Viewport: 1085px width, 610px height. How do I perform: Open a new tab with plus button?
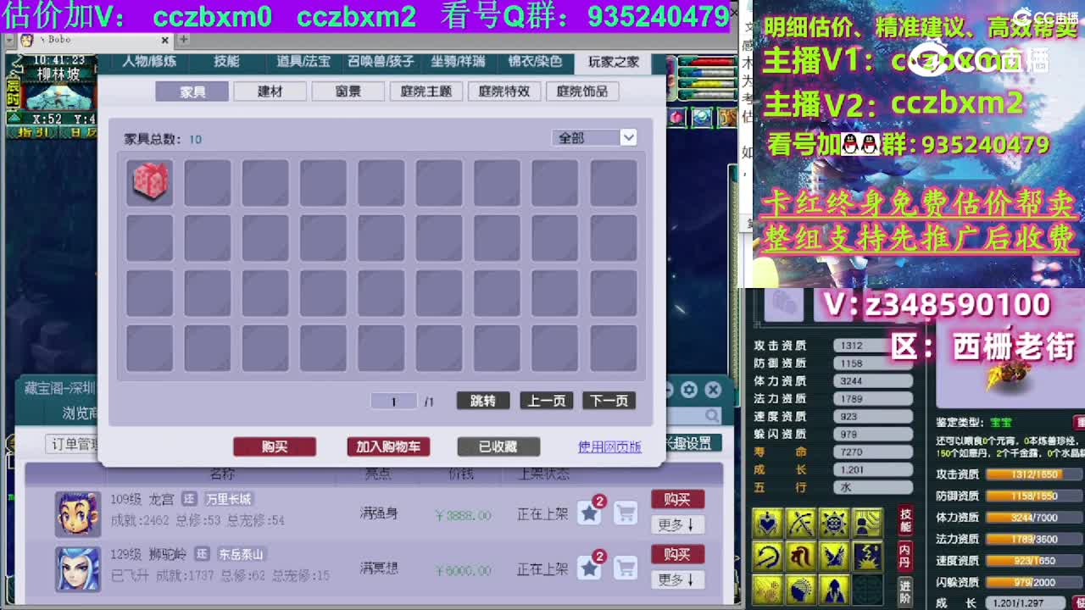coord(183,40)
